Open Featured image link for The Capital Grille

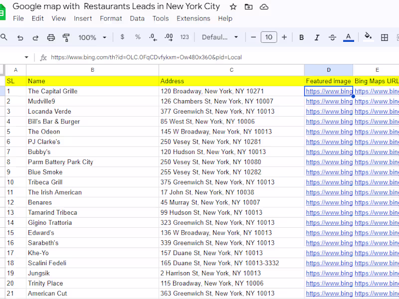pos(329,91)
